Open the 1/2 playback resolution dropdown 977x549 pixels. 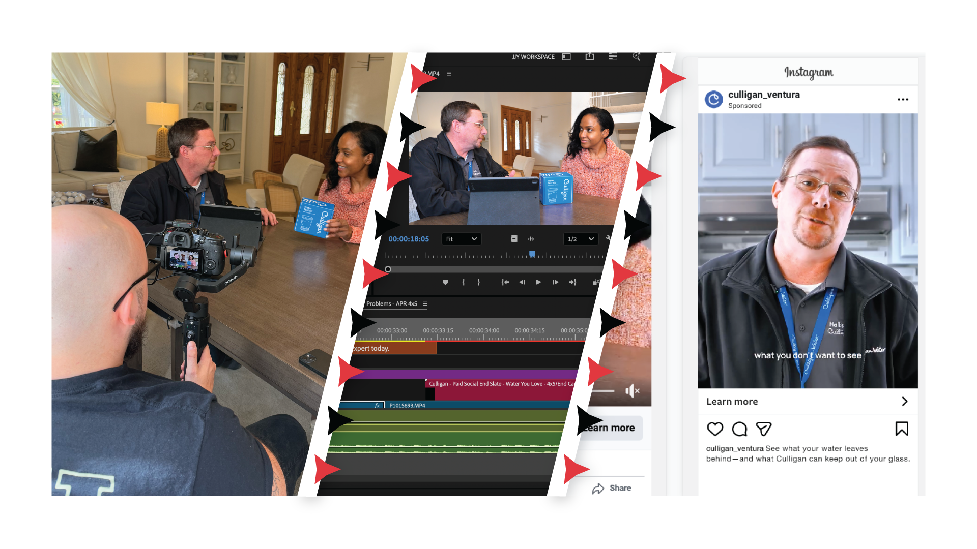pyautogui.click(x=580, y=239)
